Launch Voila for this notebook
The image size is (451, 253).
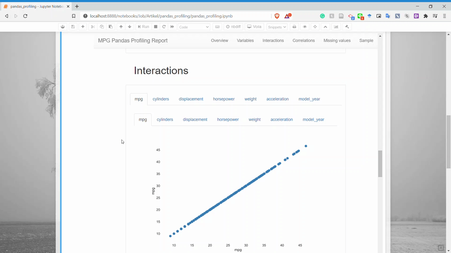[254, 27]
